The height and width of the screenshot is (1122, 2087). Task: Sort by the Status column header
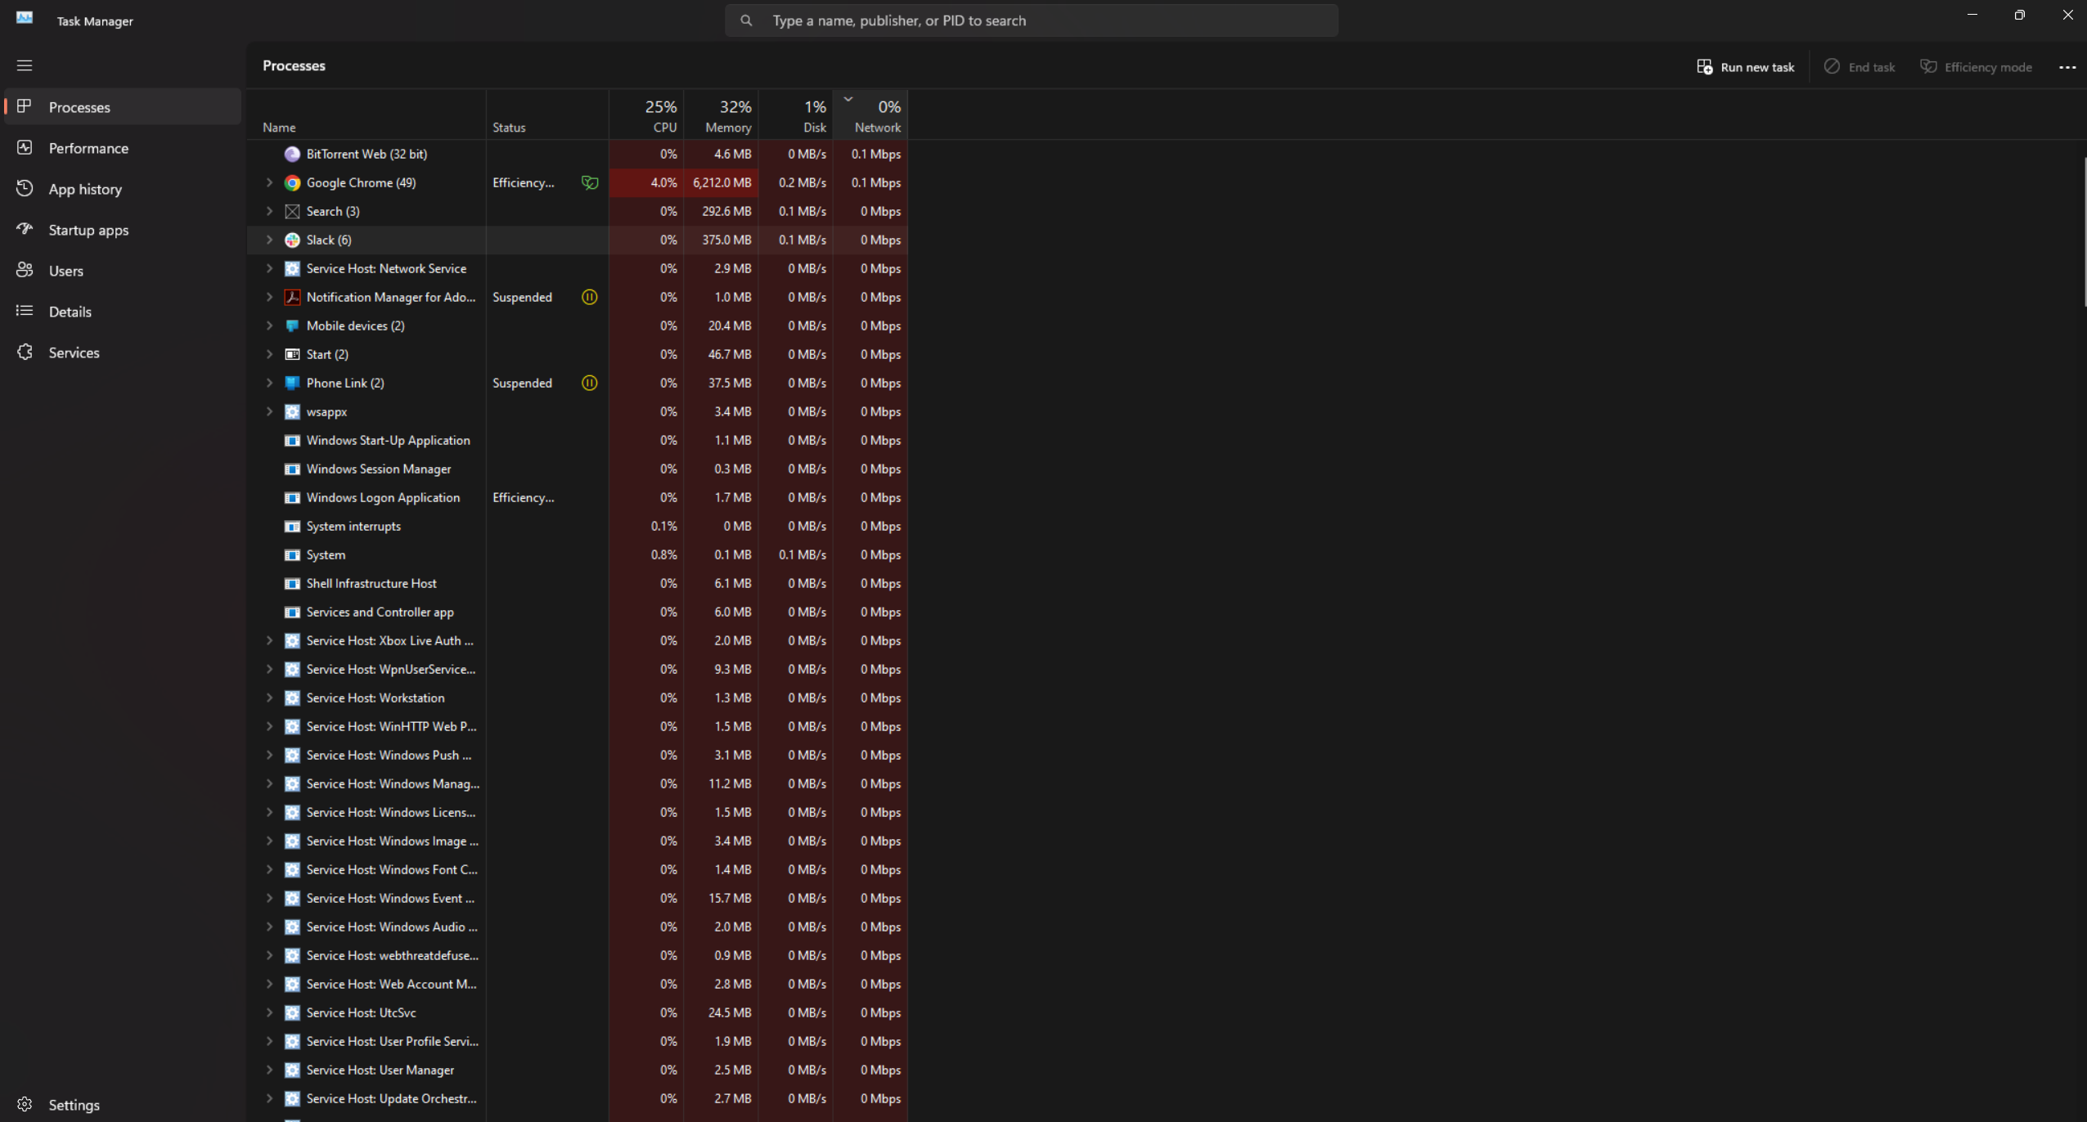coord(547,114)
